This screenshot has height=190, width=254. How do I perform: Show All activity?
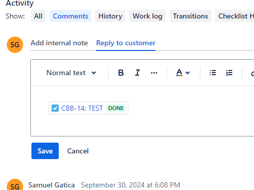click(x=38, y=16)
